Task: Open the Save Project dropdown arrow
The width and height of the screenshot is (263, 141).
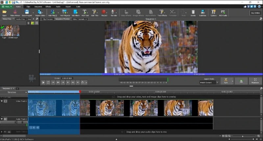Action: pyautogui.click(x=33, y=13)
